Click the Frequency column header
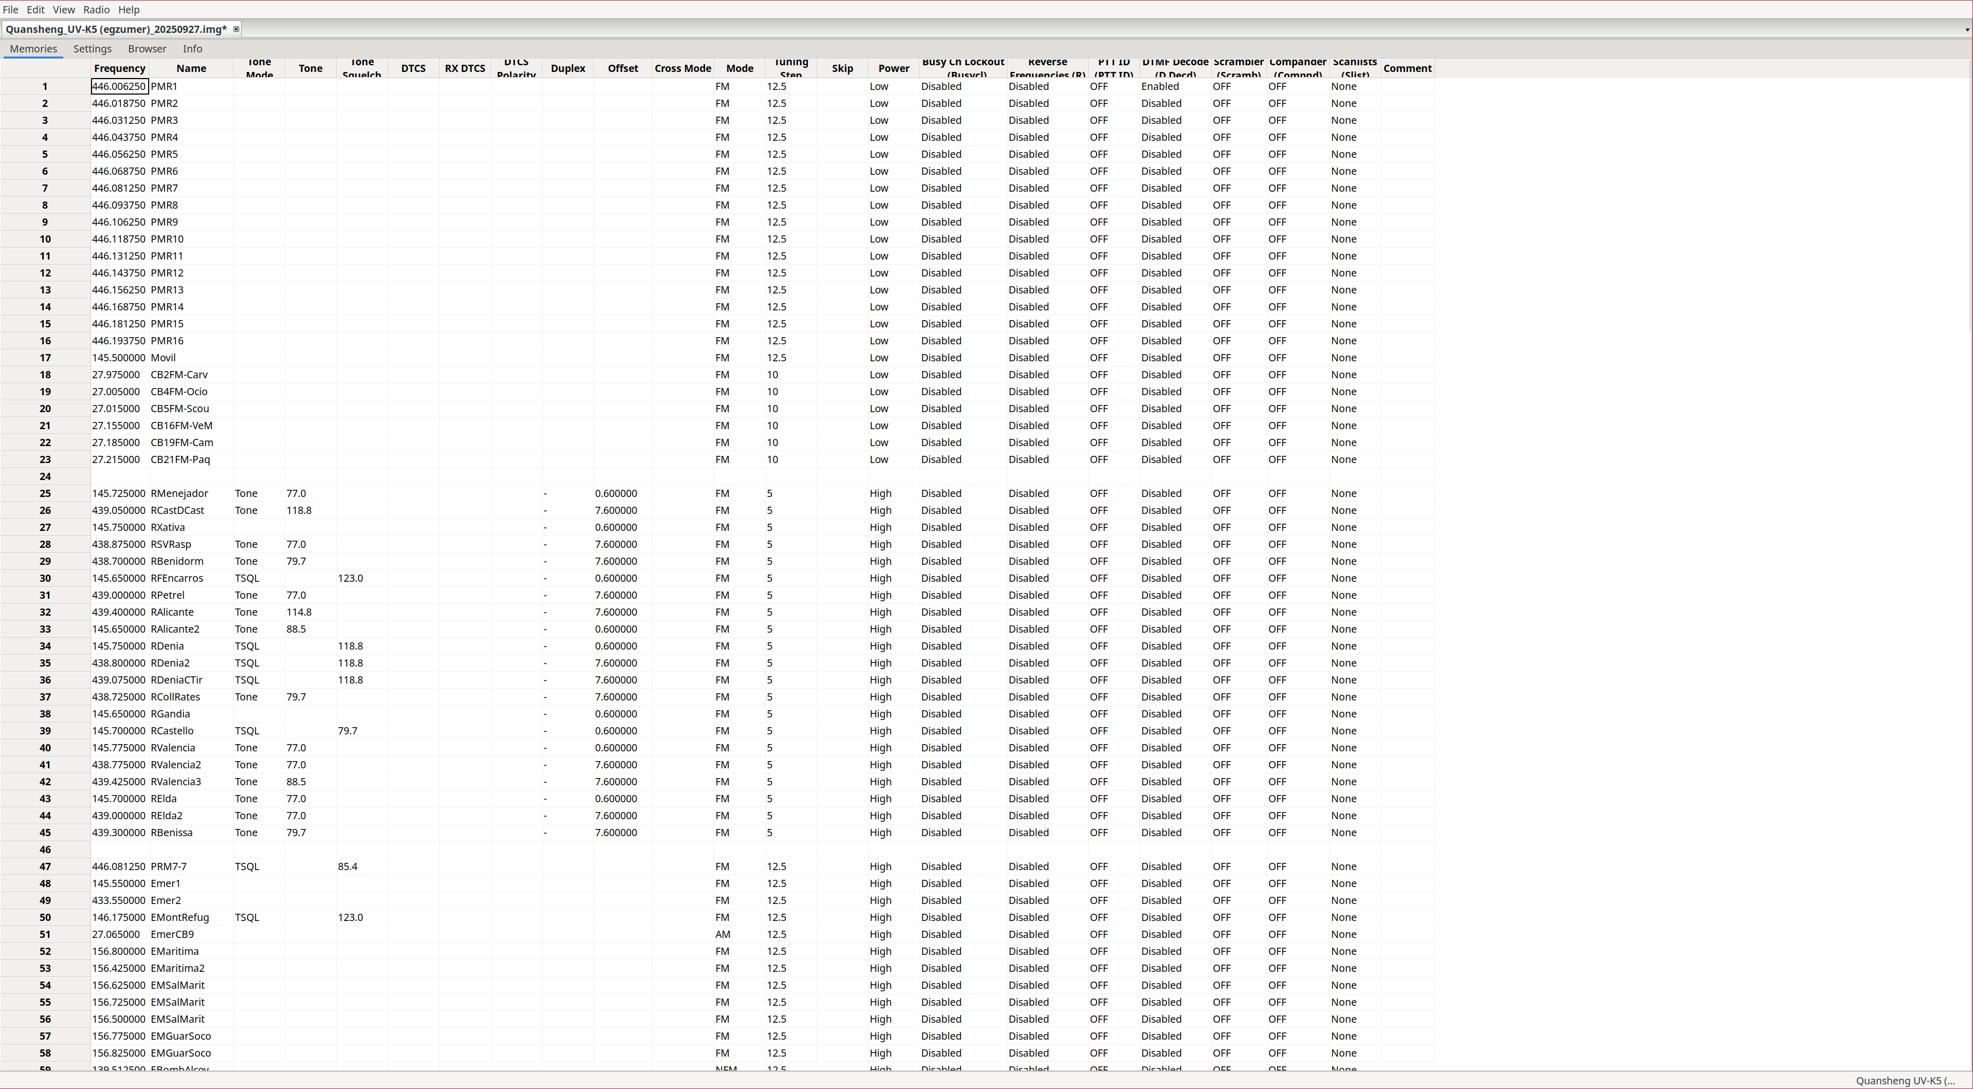Viewport: 1973px width, 1089px height. [119, 68]
